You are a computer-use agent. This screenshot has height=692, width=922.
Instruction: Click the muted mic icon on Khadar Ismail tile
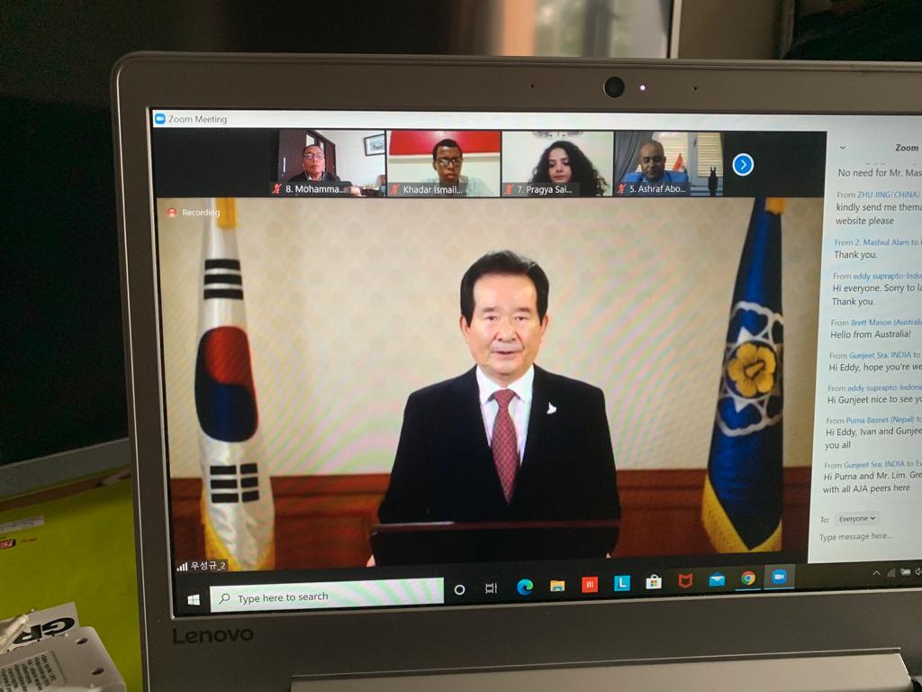tap(394, 189)
